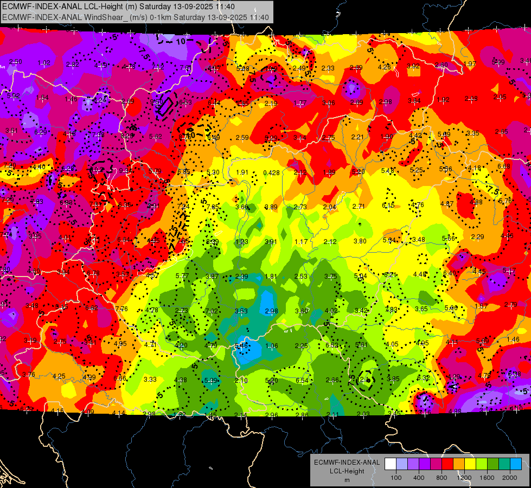Viewport: 531px width, 488px height.
Task: Click the map value 3.60
Action: coord(302,311)
